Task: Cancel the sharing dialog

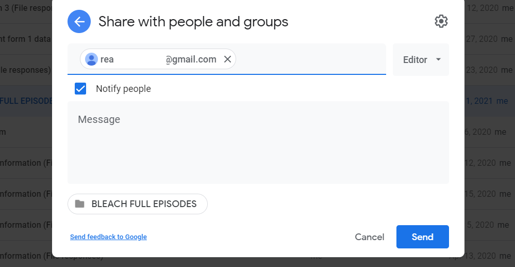Action: coord(369,237)
